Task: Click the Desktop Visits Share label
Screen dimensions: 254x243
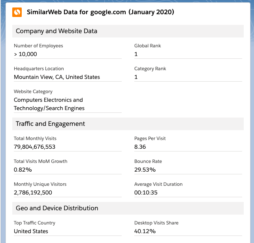Action: click(156, 223)
